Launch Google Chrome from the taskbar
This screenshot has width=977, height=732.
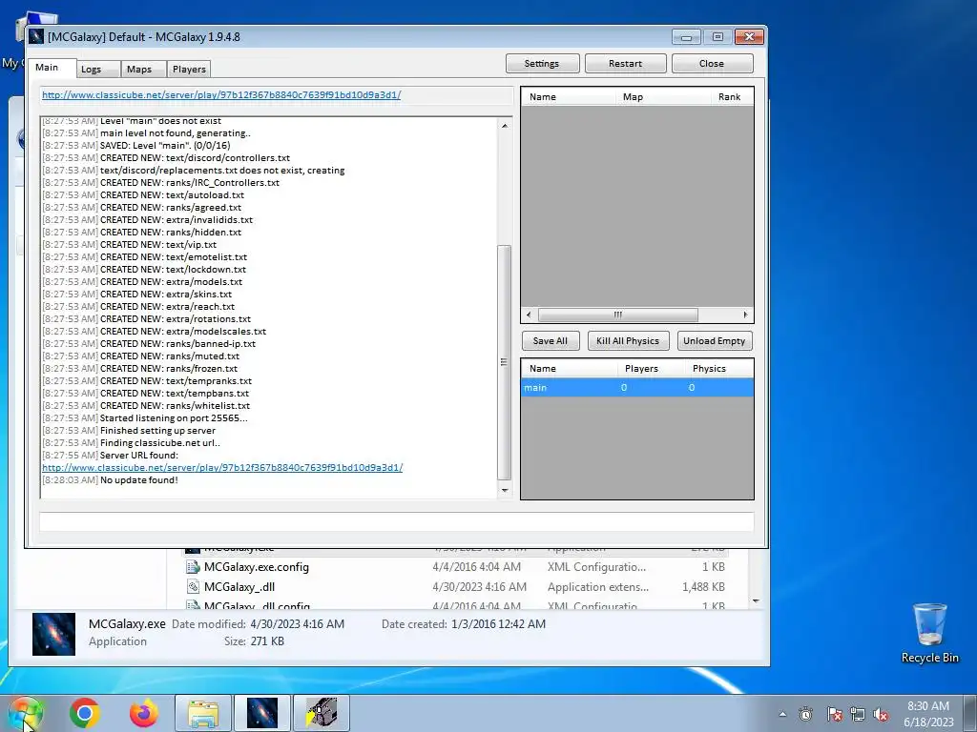85,713
